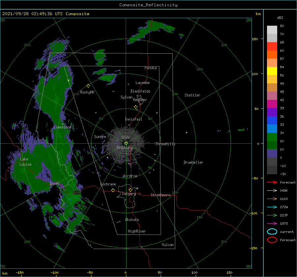Click the blue 33 dBZ color swatch
This screenshot has height=277, width=297.
272,121
